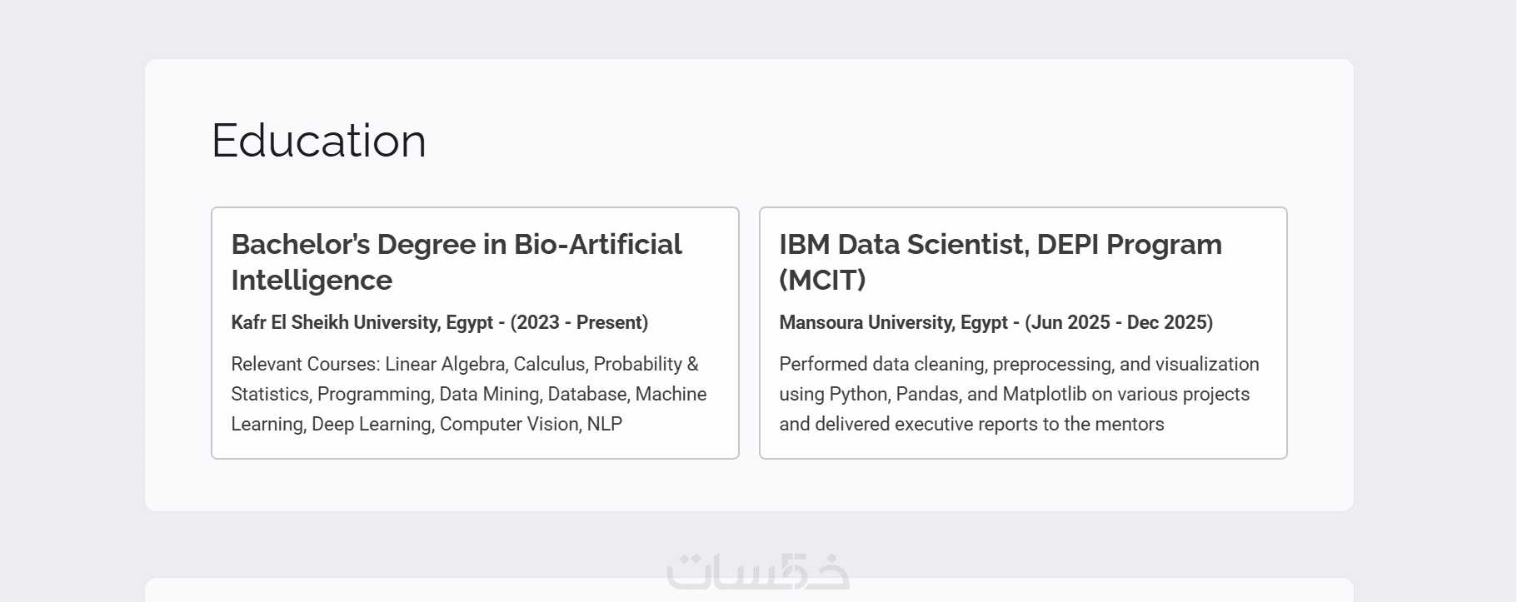Select the IBM Data Scientist, DEPI Program title
The height and width of the screenshot is (602, 1517).
pos(1000,244)
